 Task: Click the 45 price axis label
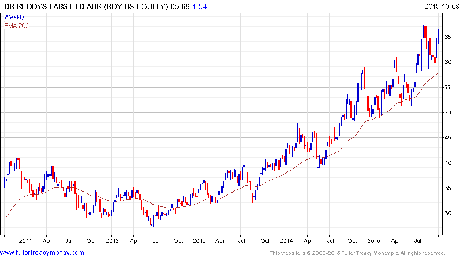(x=448, y=138)
